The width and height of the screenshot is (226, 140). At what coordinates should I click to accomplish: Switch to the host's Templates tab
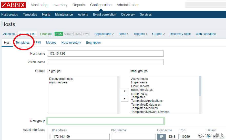coord(23,43)
